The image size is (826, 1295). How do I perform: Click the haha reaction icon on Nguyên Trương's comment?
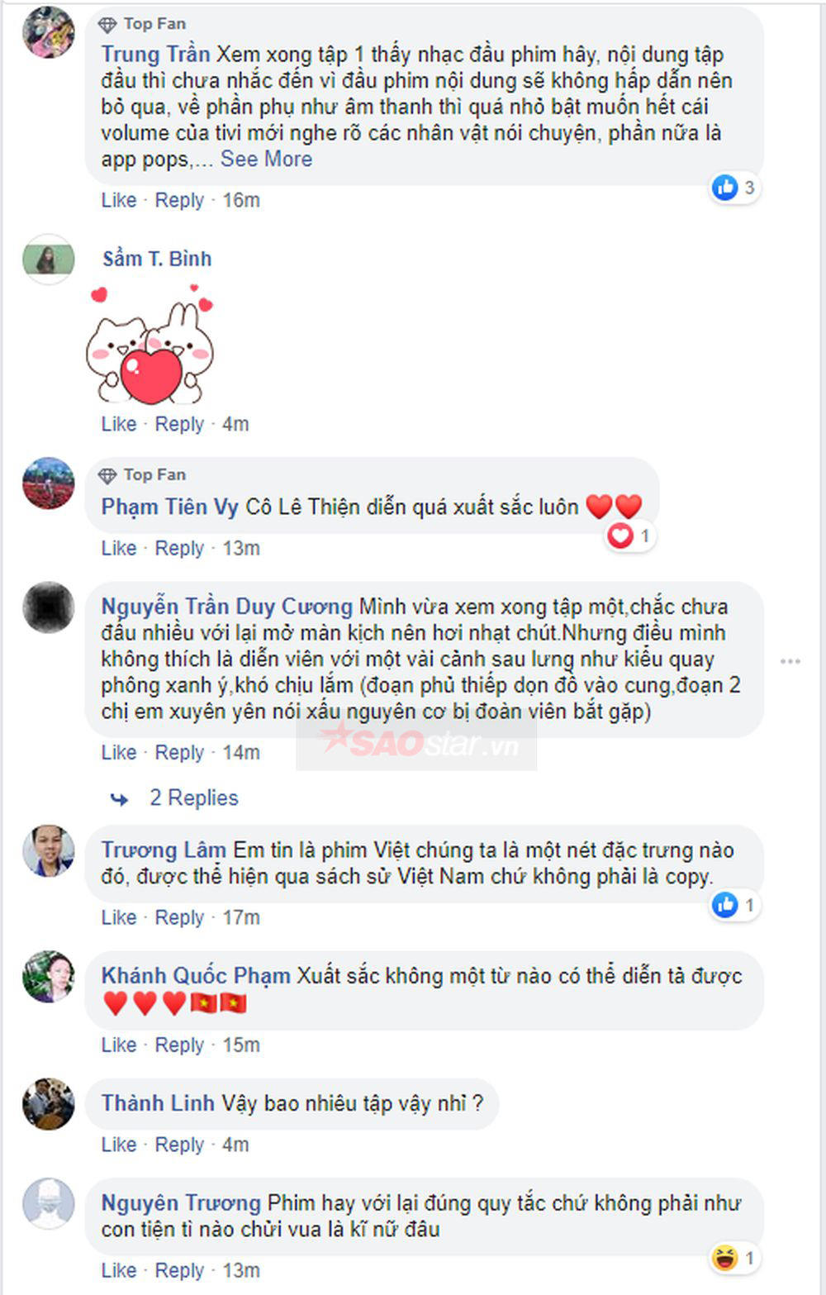[724, 1259]
